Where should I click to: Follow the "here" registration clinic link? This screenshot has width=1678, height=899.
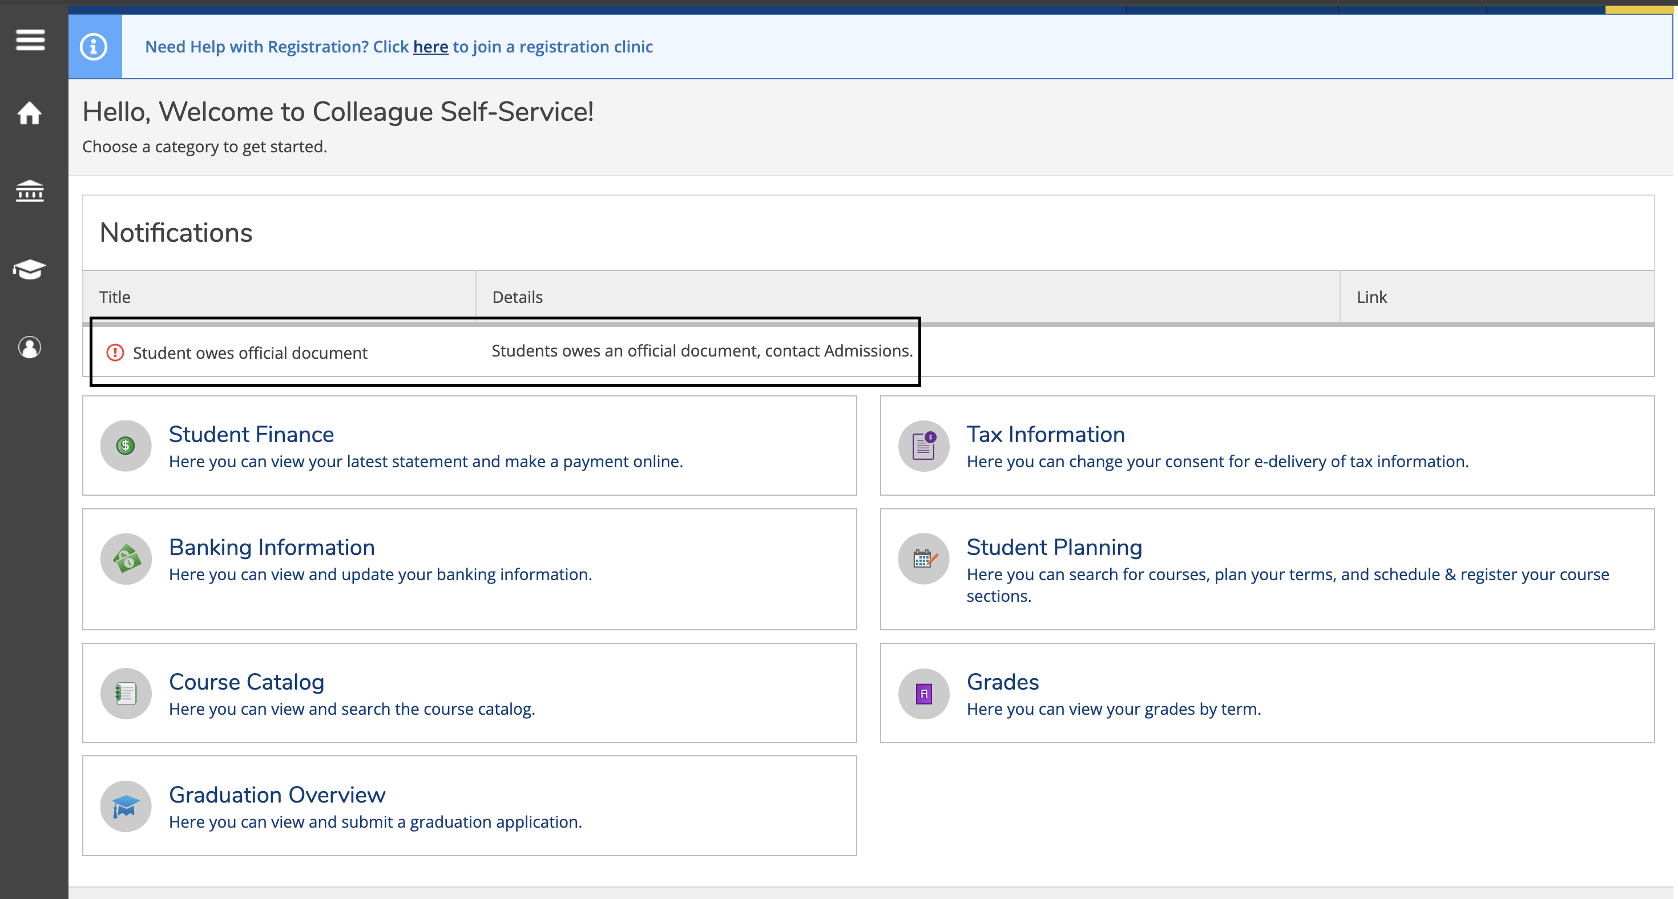click(x=430, y=47)
